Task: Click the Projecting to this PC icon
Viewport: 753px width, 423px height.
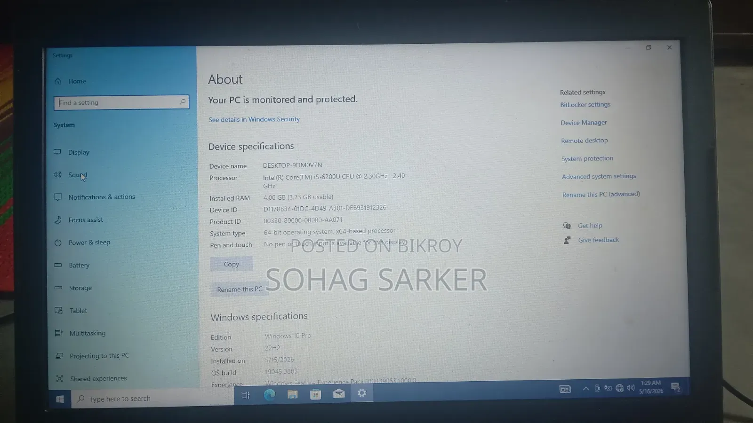Action: click(x=59, y=356)
